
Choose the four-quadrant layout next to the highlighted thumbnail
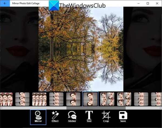click(107, 99)
